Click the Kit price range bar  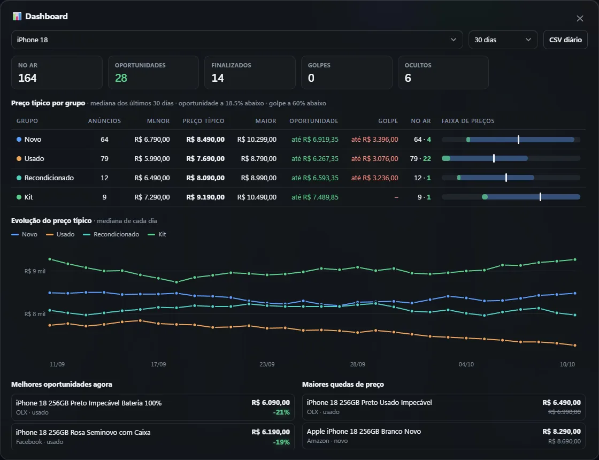coord(511,197)
